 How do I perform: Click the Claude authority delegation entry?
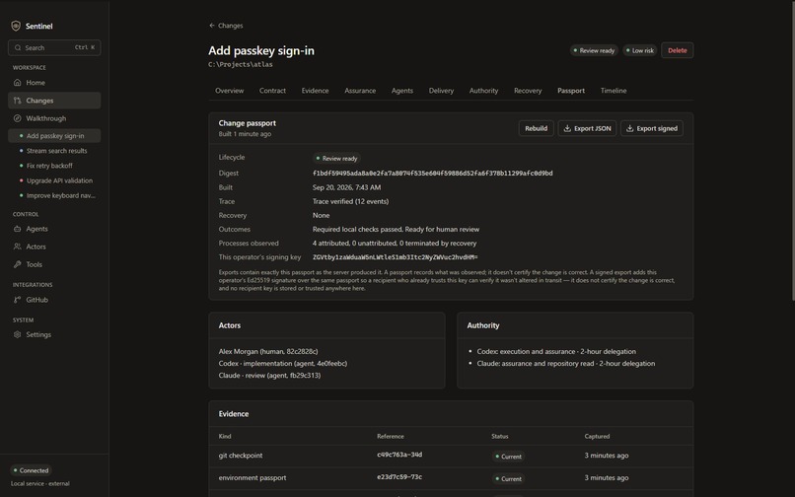[x=566, y=364]
